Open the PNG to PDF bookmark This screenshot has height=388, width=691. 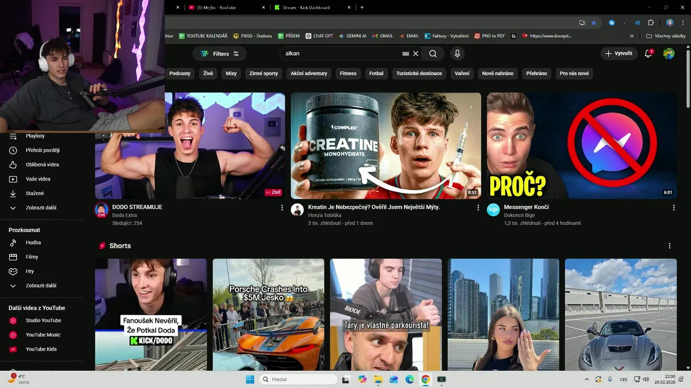click(490, 36)
